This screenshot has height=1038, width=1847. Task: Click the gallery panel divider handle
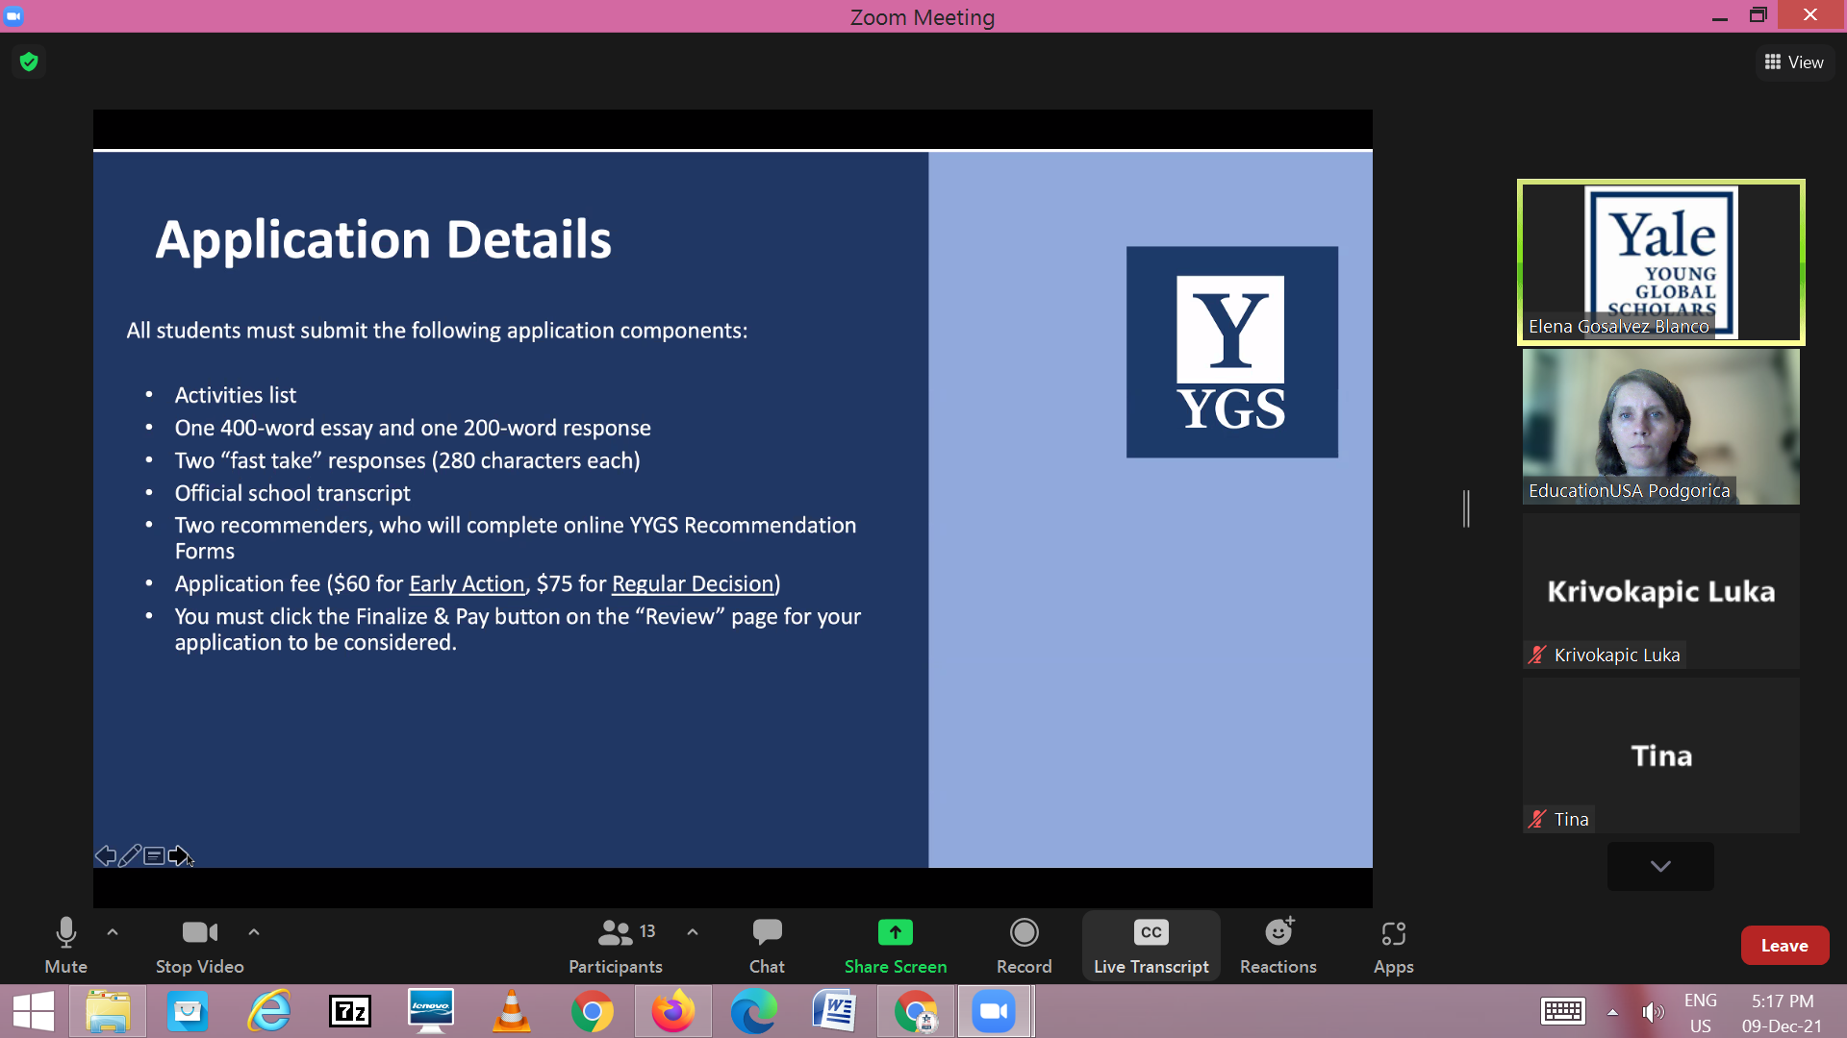1466,508
